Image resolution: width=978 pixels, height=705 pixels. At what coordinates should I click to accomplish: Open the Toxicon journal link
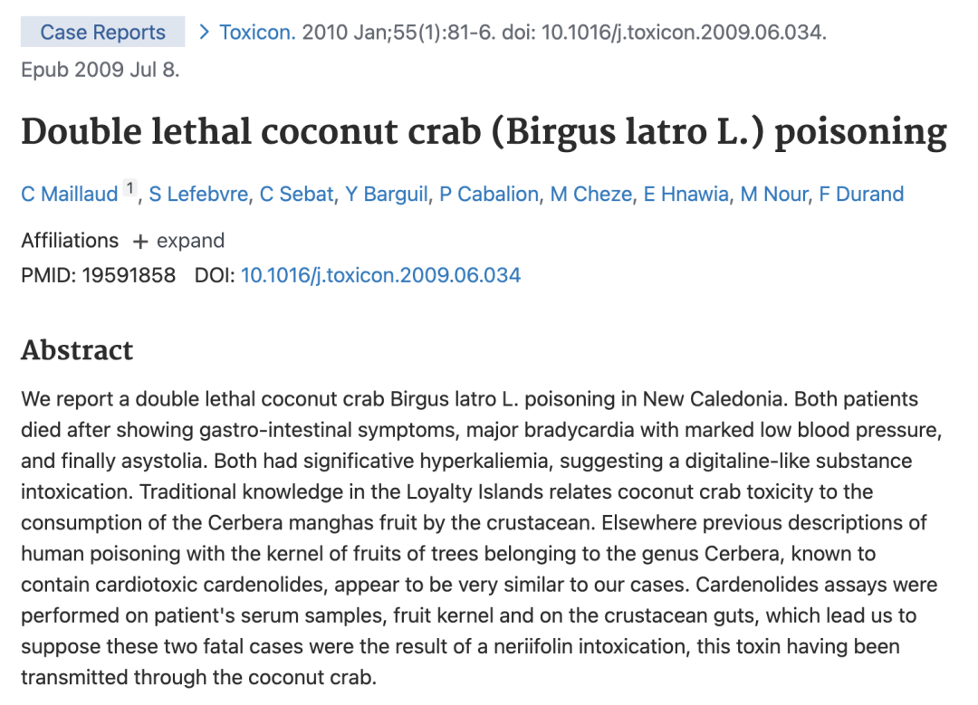(x=257, y=33)
